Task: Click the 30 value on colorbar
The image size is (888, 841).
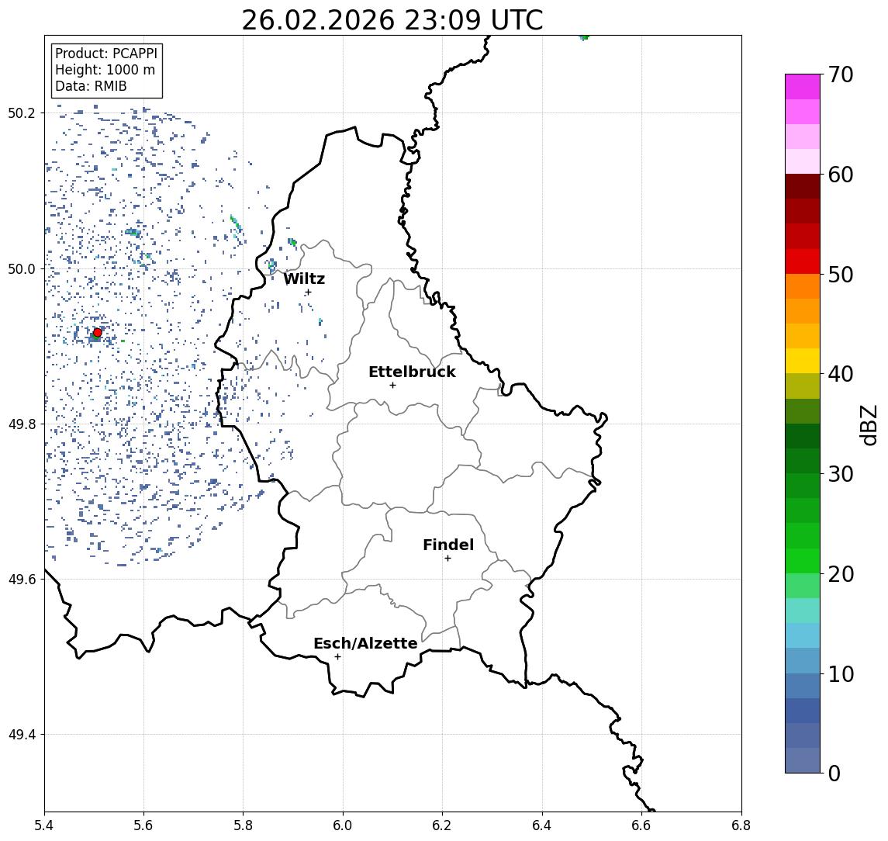Action: coord(841,474)
